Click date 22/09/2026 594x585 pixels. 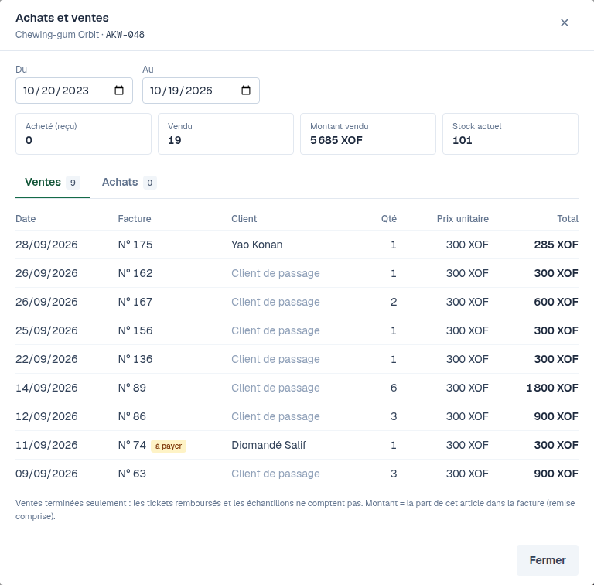click(46, 359)
